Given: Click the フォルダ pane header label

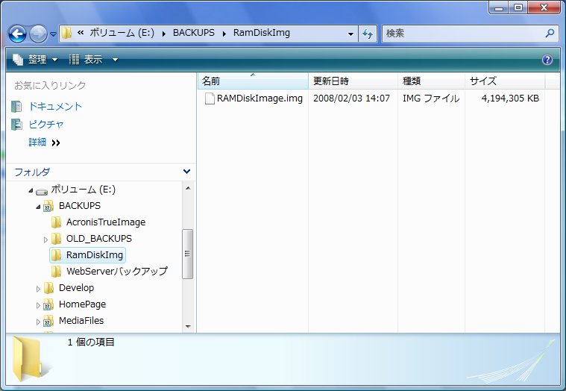Looking at the screenshot, I should coord(32,172).
